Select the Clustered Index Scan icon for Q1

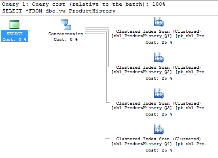[159, 22]
